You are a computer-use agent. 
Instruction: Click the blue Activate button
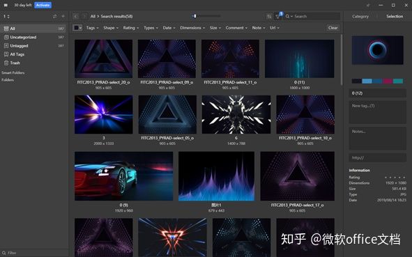43,5
